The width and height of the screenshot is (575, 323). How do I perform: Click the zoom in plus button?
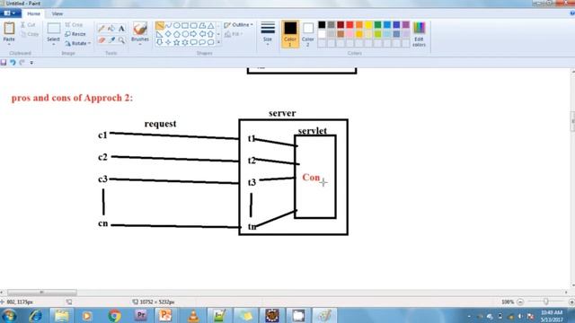point(571,302)
